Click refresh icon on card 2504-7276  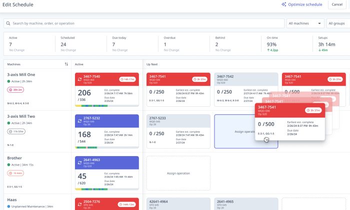(79, 205)
